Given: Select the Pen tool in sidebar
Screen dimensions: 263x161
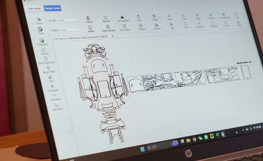Looking at the screenshot, I should (x=51, y=77).
